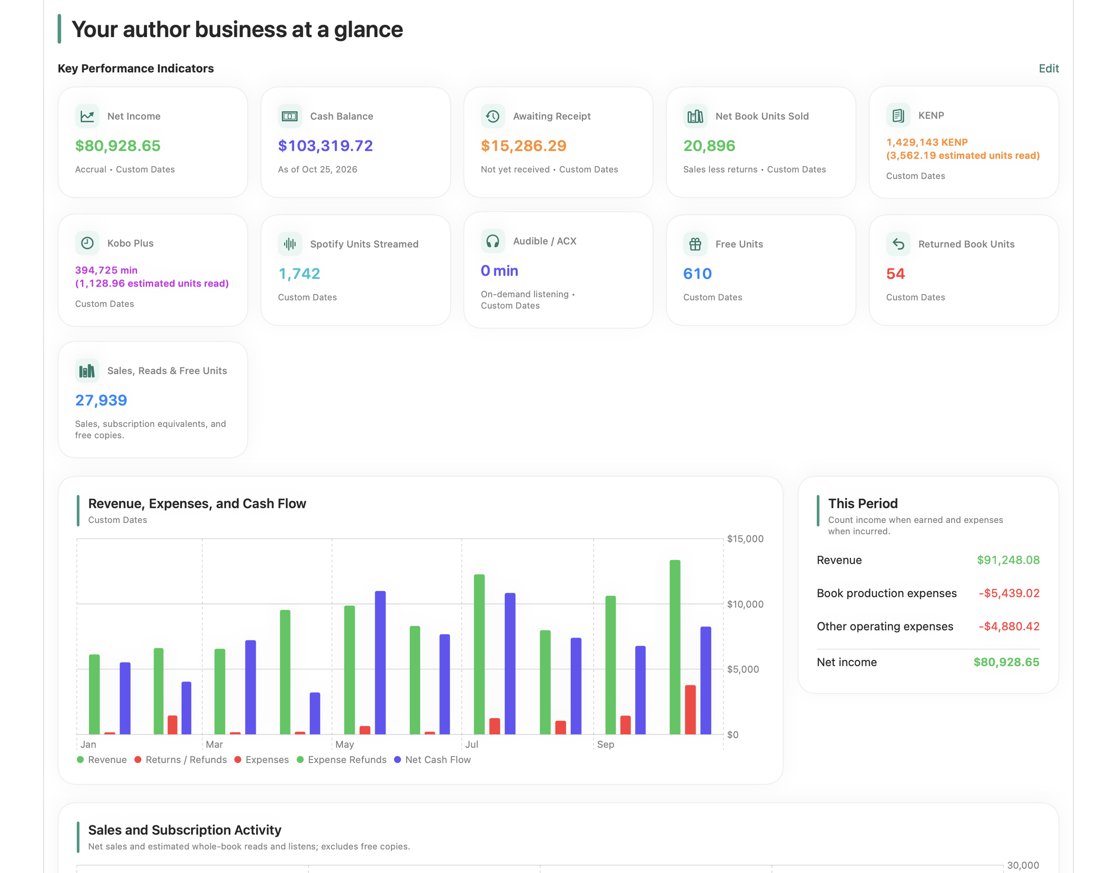Click Book production expenses -$5,439.02
This screenshot has width=1117, height=873.
pyautogui.click(x=1008, y=593)
